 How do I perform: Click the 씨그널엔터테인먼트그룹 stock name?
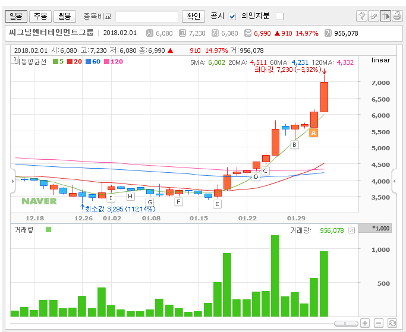point(51,33)
